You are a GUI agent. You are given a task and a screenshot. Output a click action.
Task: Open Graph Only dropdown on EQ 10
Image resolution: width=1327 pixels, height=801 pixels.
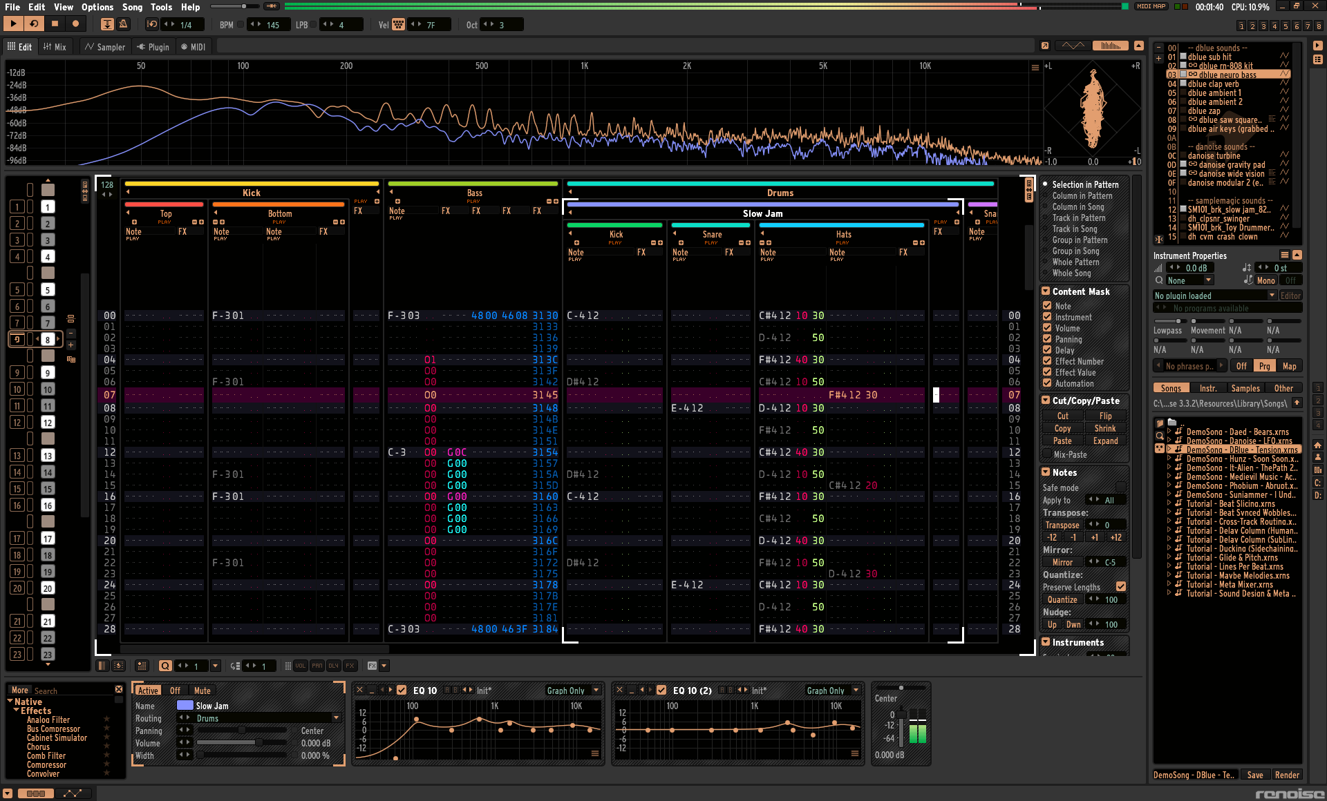[x=573, y=691]
